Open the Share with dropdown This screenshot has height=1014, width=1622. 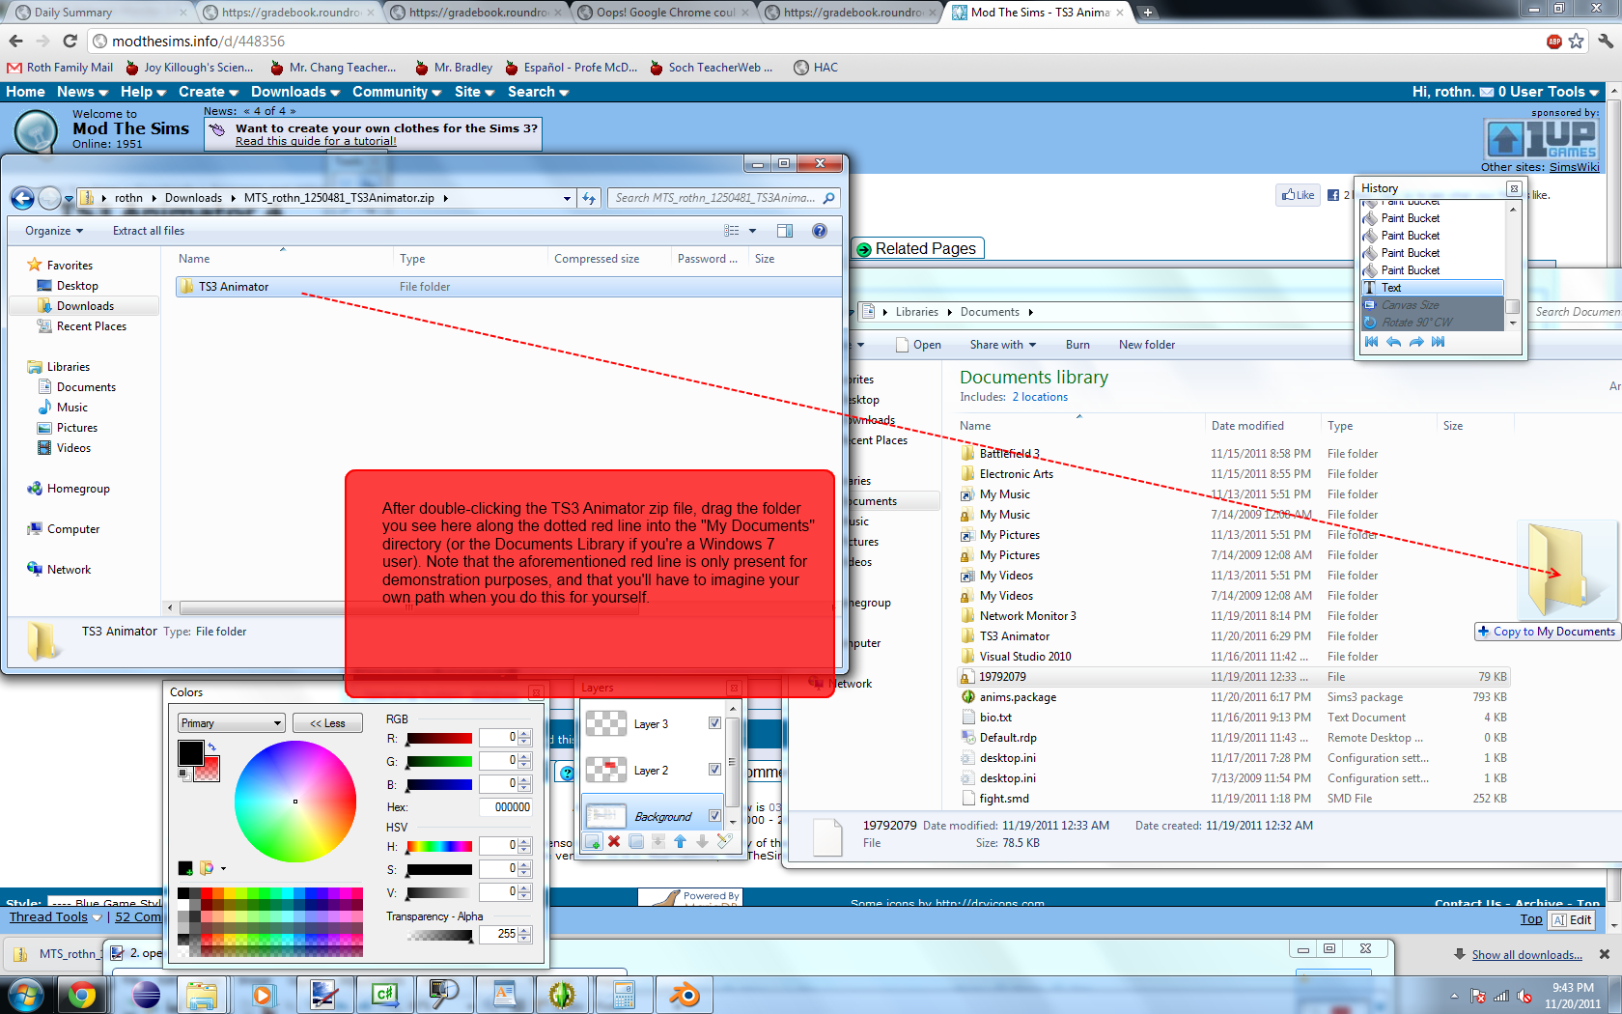(1002, 345)
